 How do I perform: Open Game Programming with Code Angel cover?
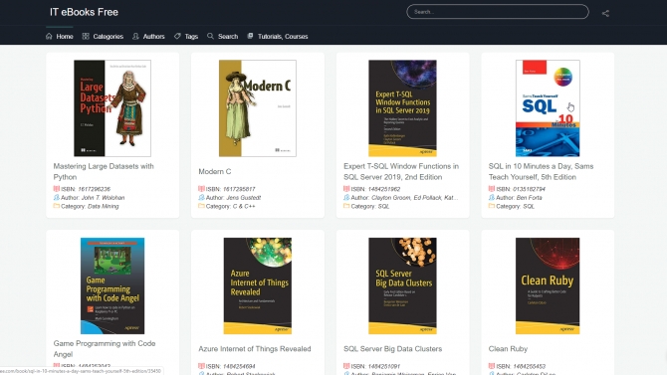pyautogui.click(x=112, y=285)
